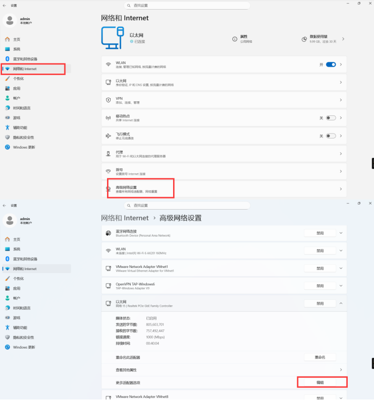
Task: Open 高级网络设置 row
Action: point(224,189)
